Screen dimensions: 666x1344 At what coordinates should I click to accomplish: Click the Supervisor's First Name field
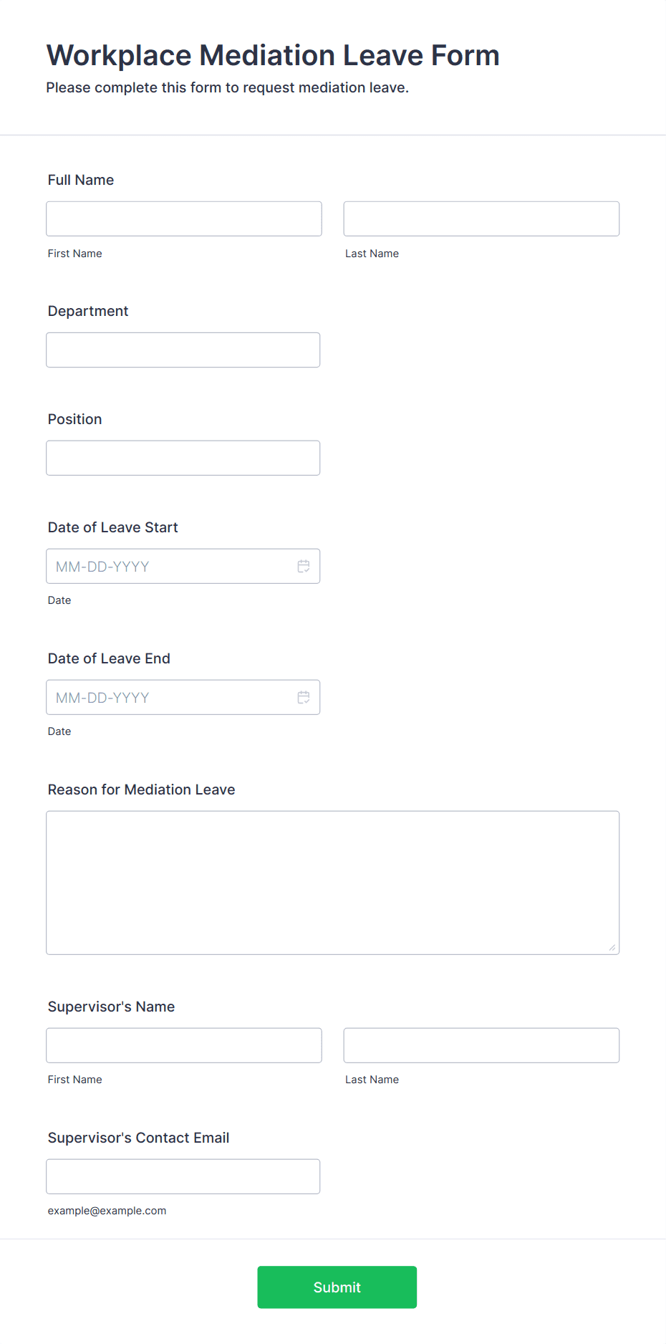(184, 1045)
